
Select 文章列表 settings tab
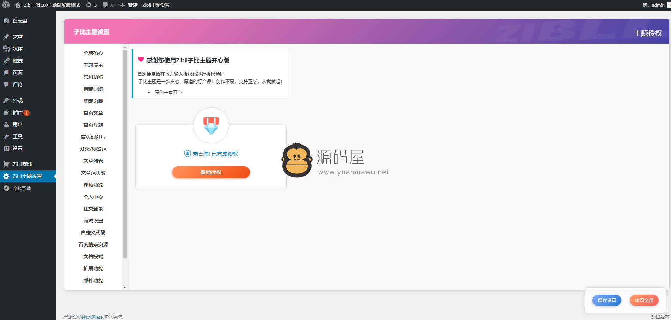click(93, 161)
